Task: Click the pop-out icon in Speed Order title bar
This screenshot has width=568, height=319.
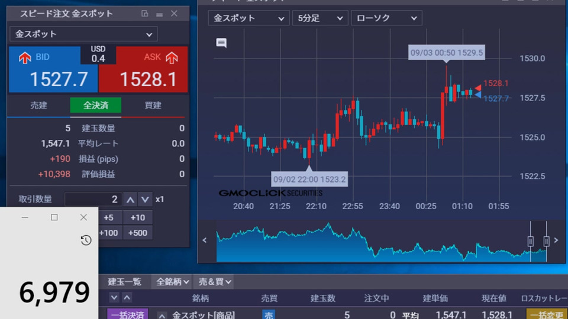Action: [145, 14]
